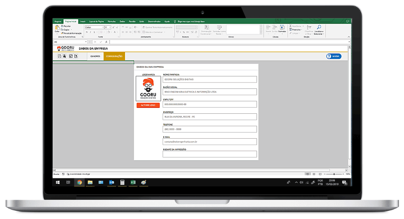Open the Fórmulas ribbon tab
The width and height of the screenshot is (404, 219).
pos(112,21)
